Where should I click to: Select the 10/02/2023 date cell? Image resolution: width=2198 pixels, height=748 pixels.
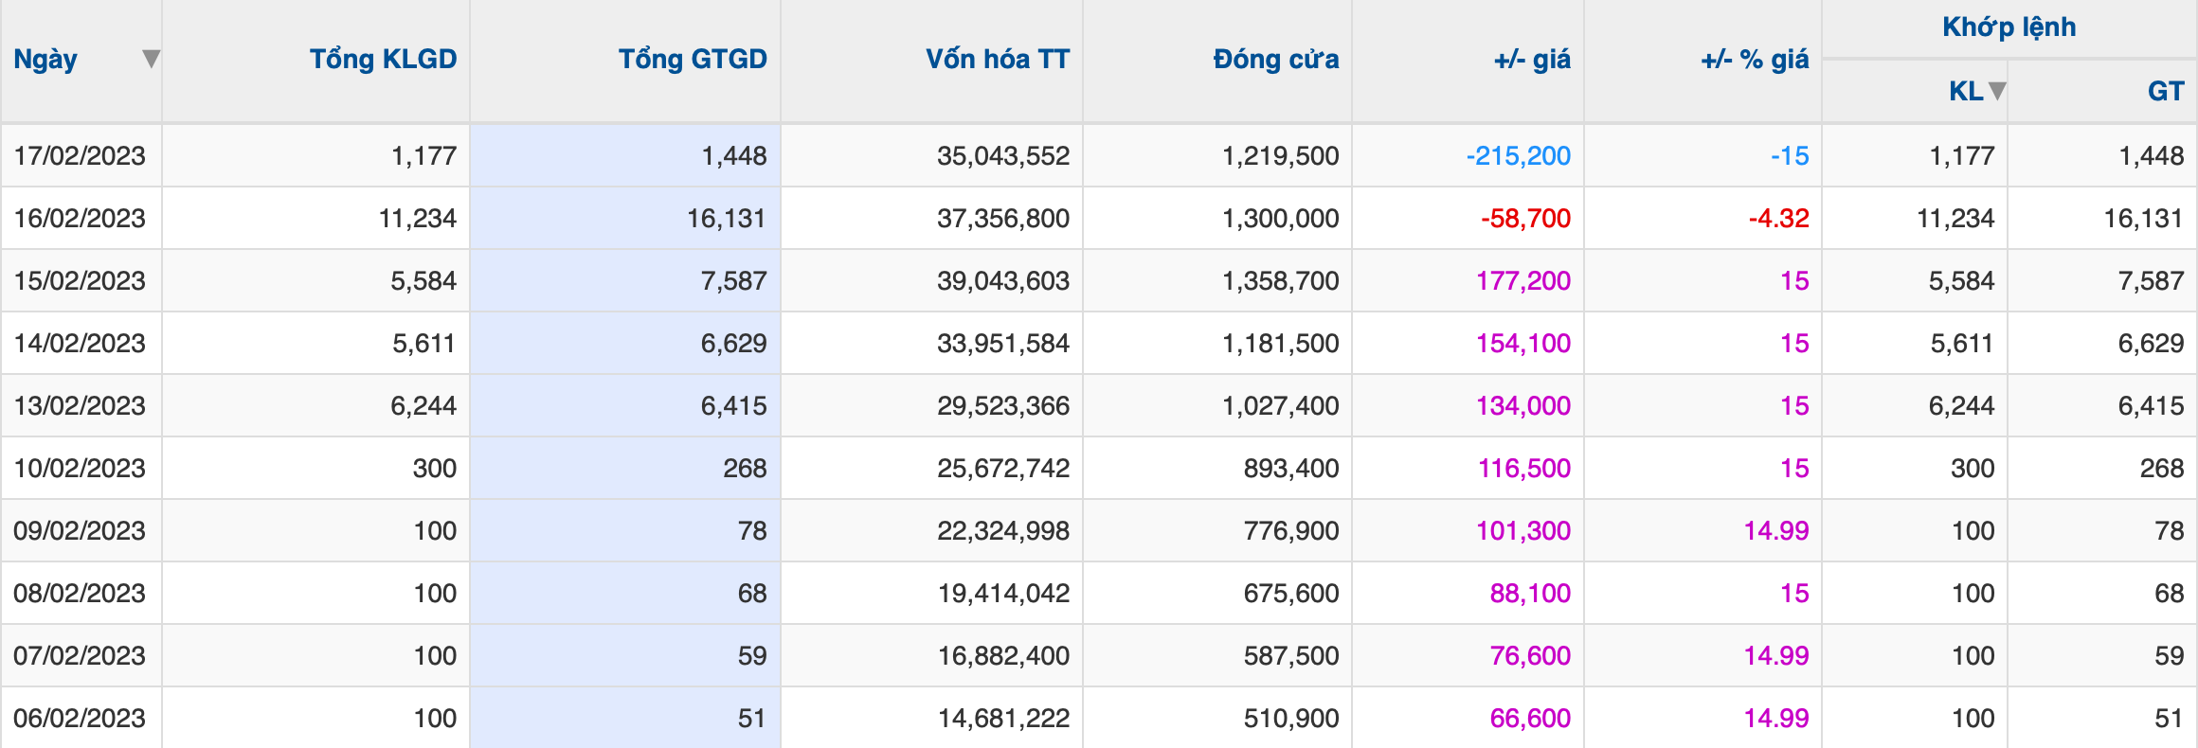coord(80,469)
